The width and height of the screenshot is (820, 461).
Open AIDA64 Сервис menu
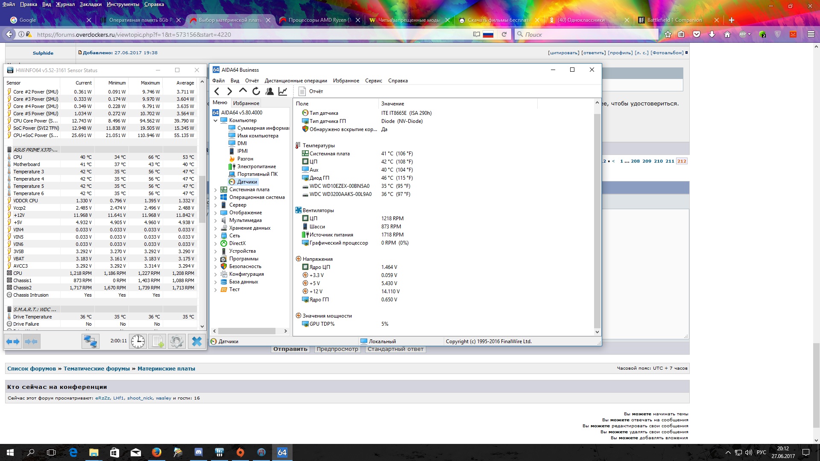(x=373, y=81)
